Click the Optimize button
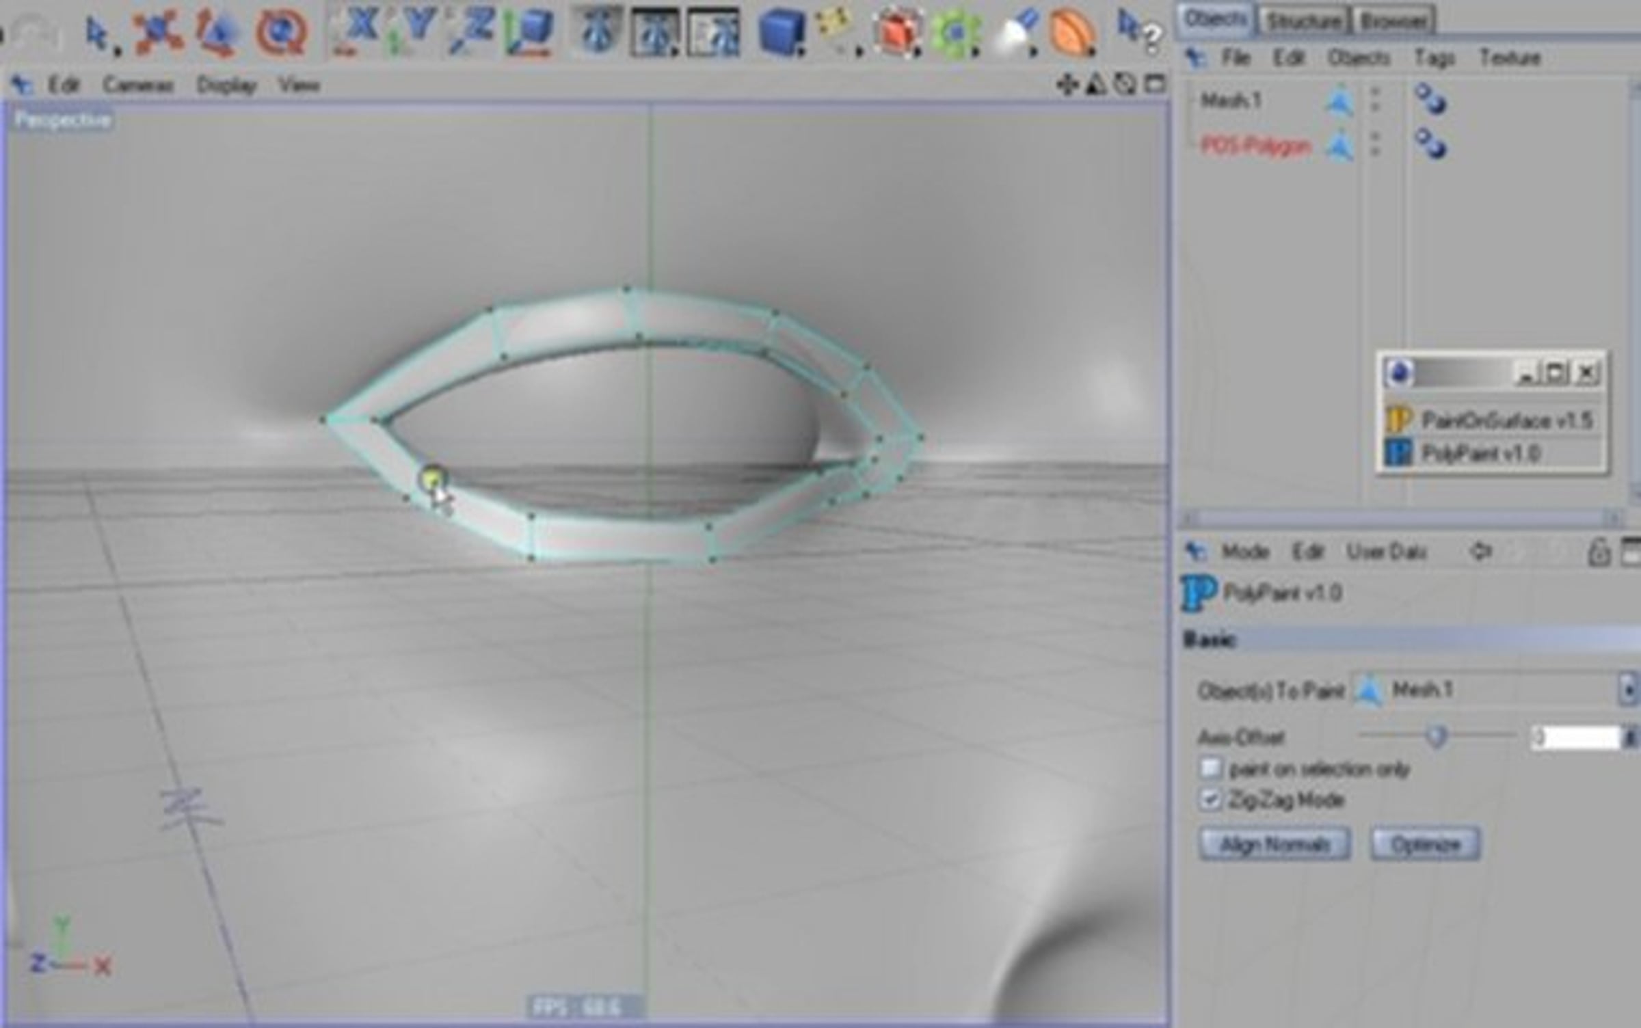 pyautogui.click(x=1426, y=844)
